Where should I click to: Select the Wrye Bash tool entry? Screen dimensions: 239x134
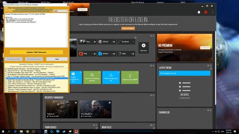tap(126, 42)
